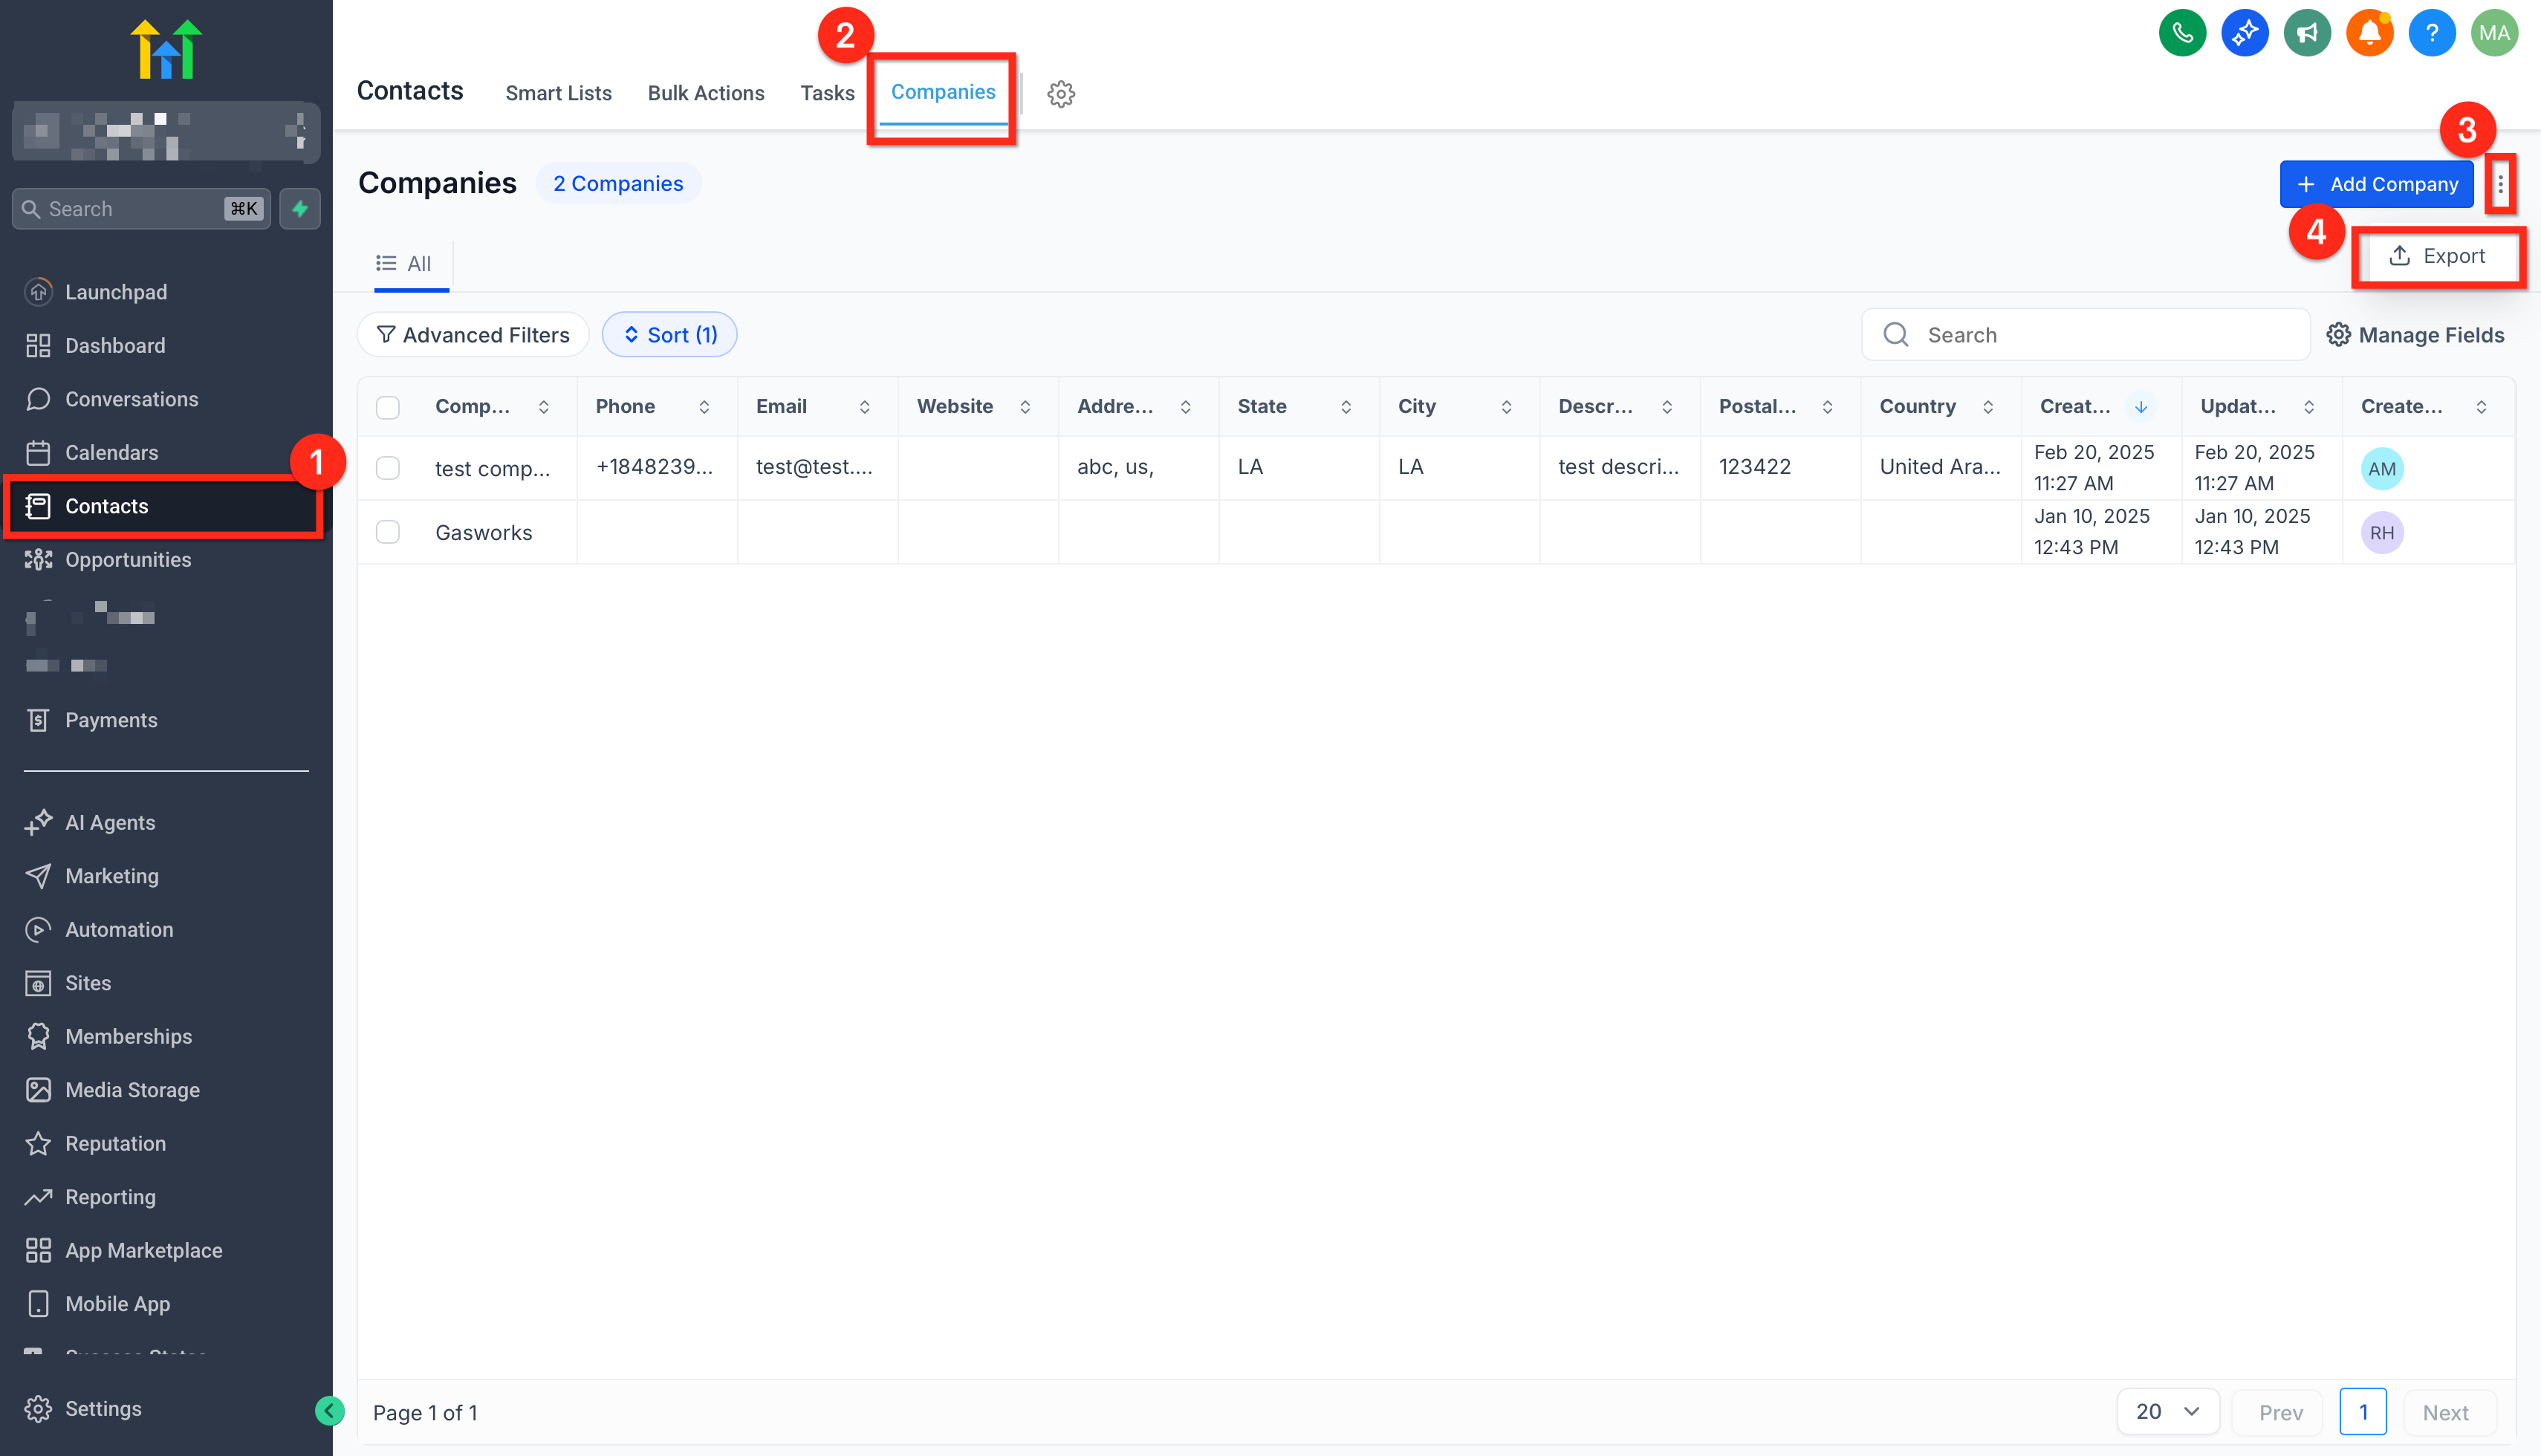Viewport: 2541px width, 1456px height.
Task: Open the help question mark icon
Action: click(2431, 34)
